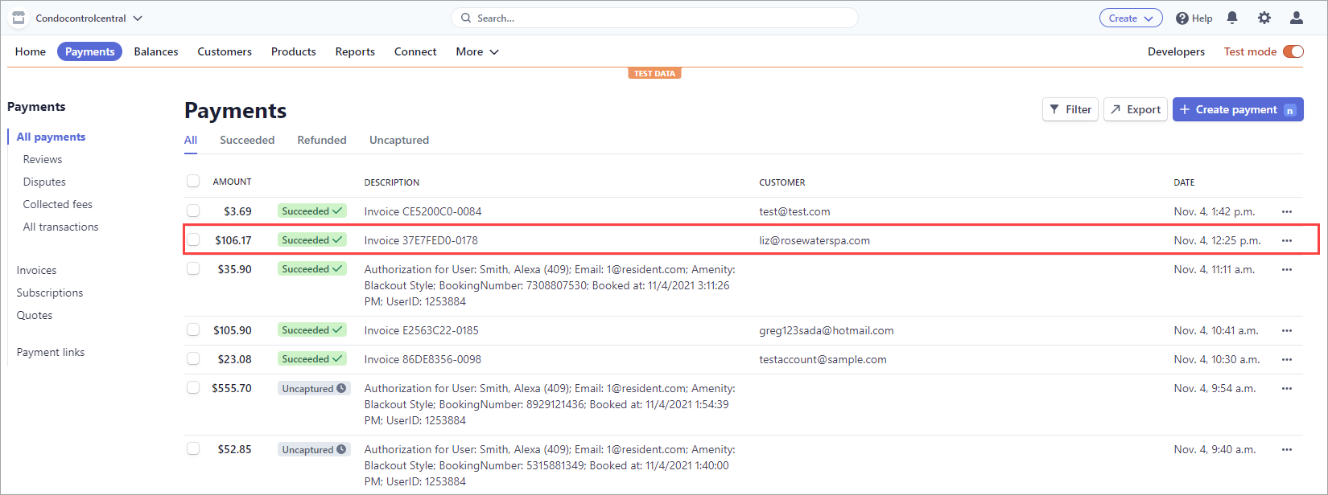1328x495 pixels.
Task: Go to the Balances menu item
Action: click(156, 51)
